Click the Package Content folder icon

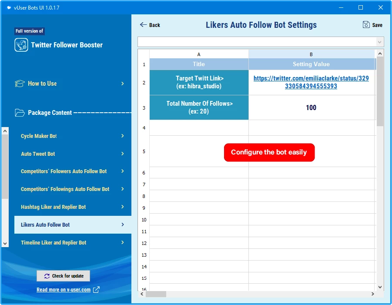point(20,113)
